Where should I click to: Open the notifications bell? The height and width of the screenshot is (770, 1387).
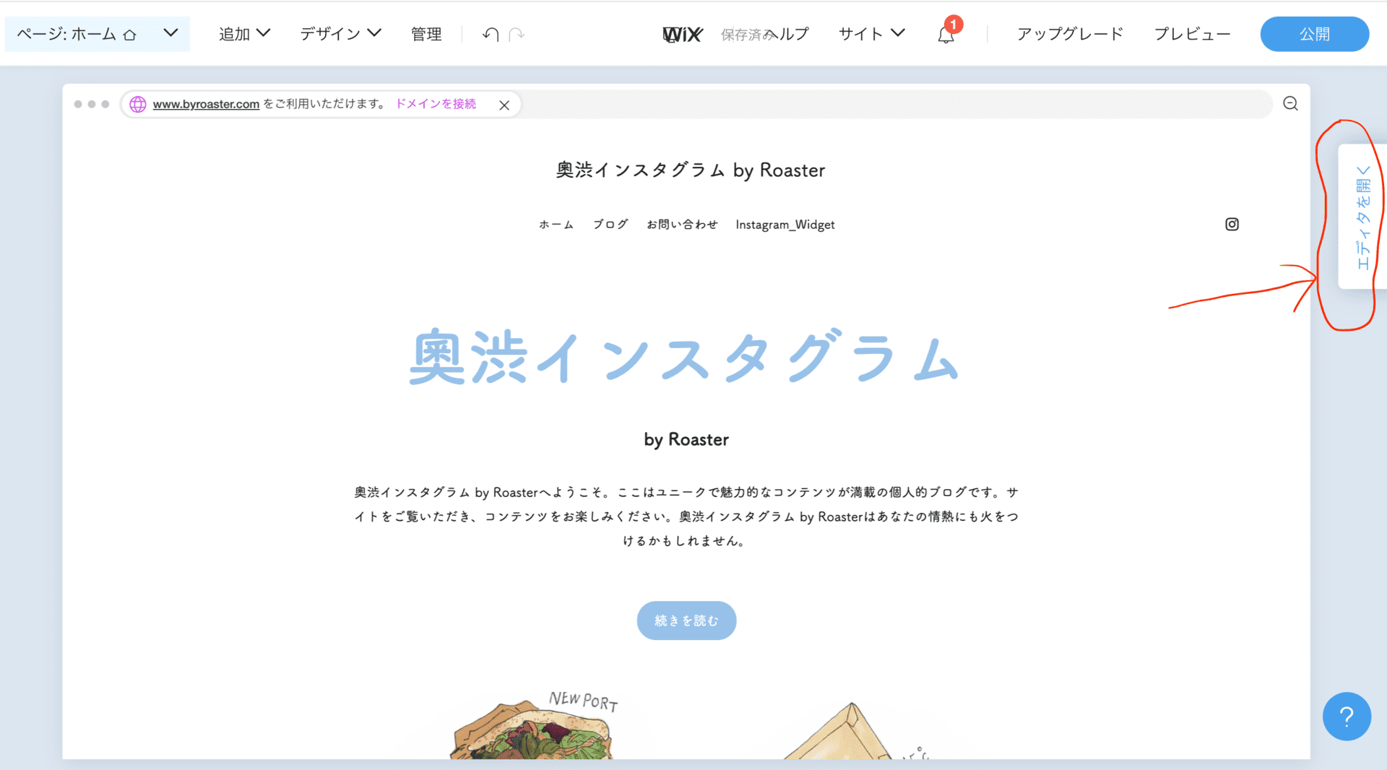pyautogui.click(x=946, y=34)
